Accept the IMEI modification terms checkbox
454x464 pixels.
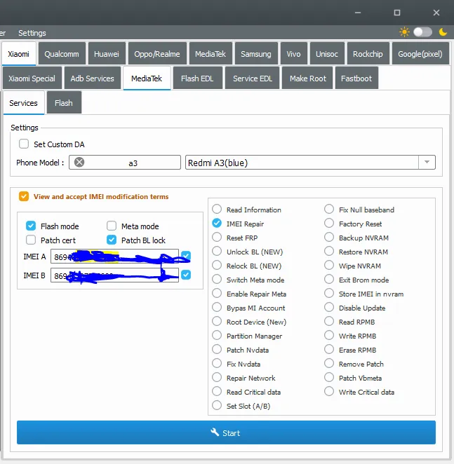click(24, 197)
